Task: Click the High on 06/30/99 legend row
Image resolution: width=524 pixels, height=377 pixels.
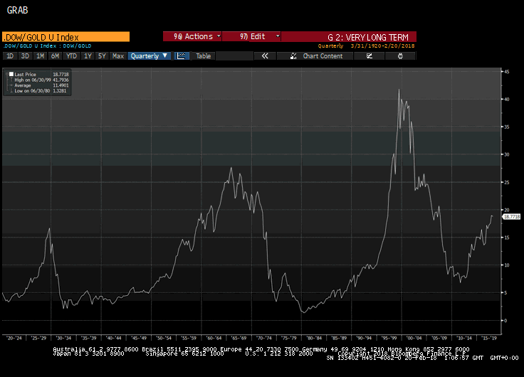Action: 39,80
